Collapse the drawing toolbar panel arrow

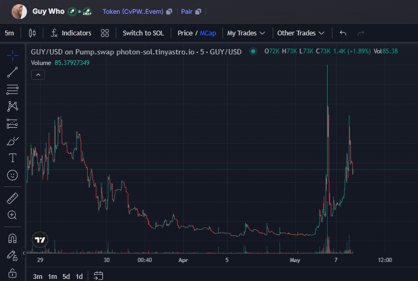click(24, 253)
